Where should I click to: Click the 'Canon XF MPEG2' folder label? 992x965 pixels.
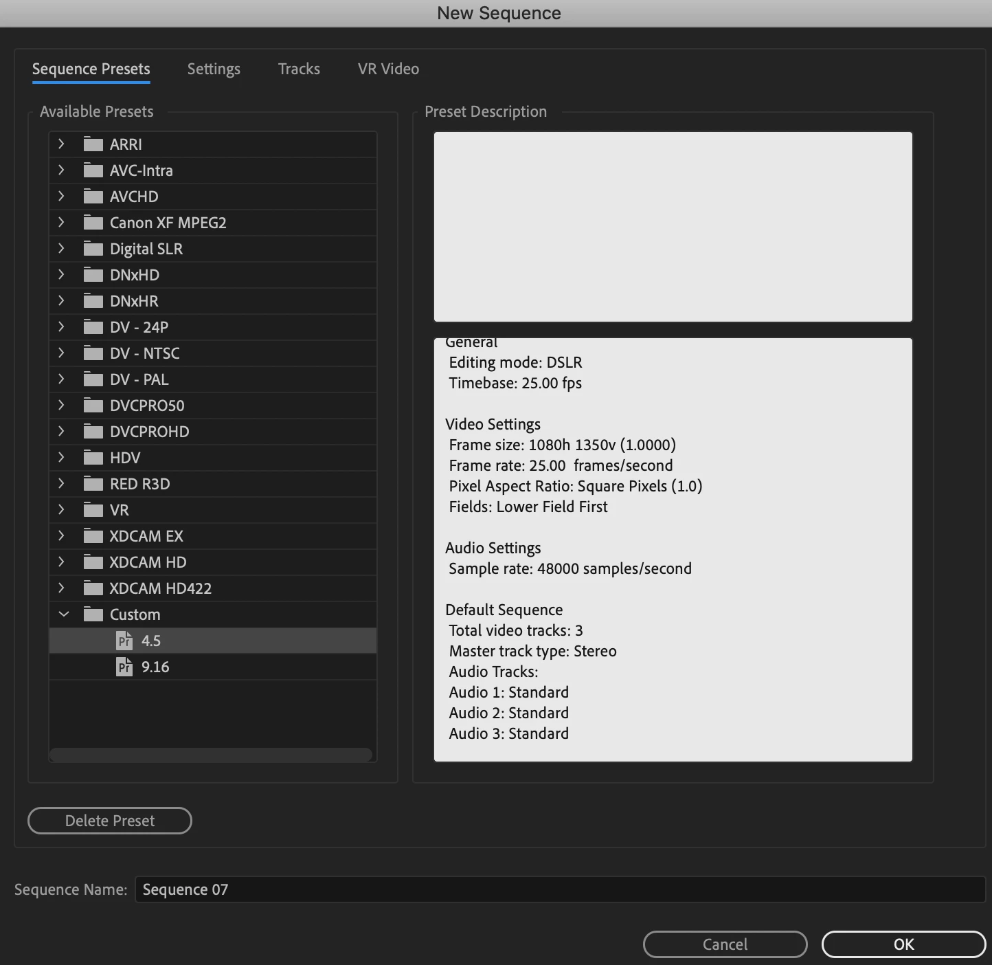click(168, 223)
